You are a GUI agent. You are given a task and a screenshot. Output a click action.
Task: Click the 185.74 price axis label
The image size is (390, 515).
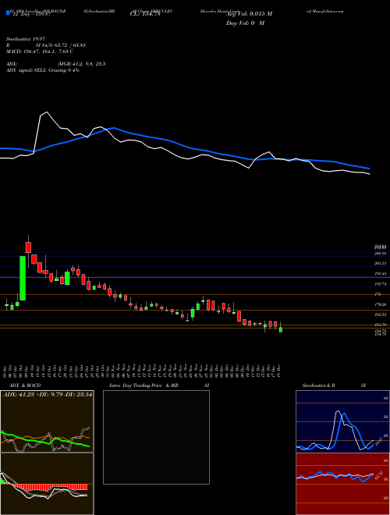coord(381,284)
